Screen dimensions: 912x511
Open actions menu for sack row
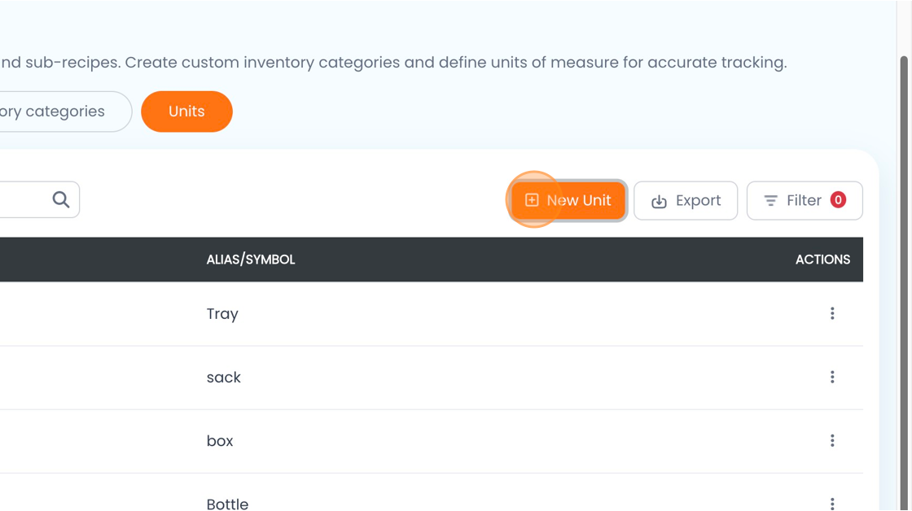(x=832, y=377)
